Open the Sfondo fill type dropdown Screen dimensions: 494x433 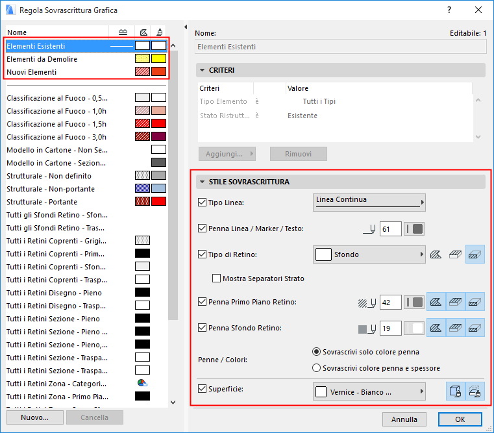coord(369,254)
